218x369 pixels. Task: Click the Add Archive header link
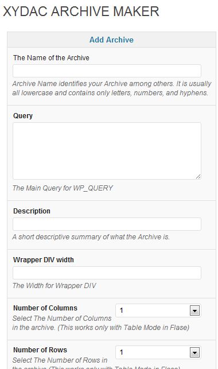point(111,40)
